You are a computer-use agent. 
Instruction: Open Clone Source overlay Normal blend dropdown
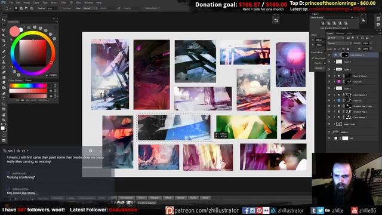319,68
